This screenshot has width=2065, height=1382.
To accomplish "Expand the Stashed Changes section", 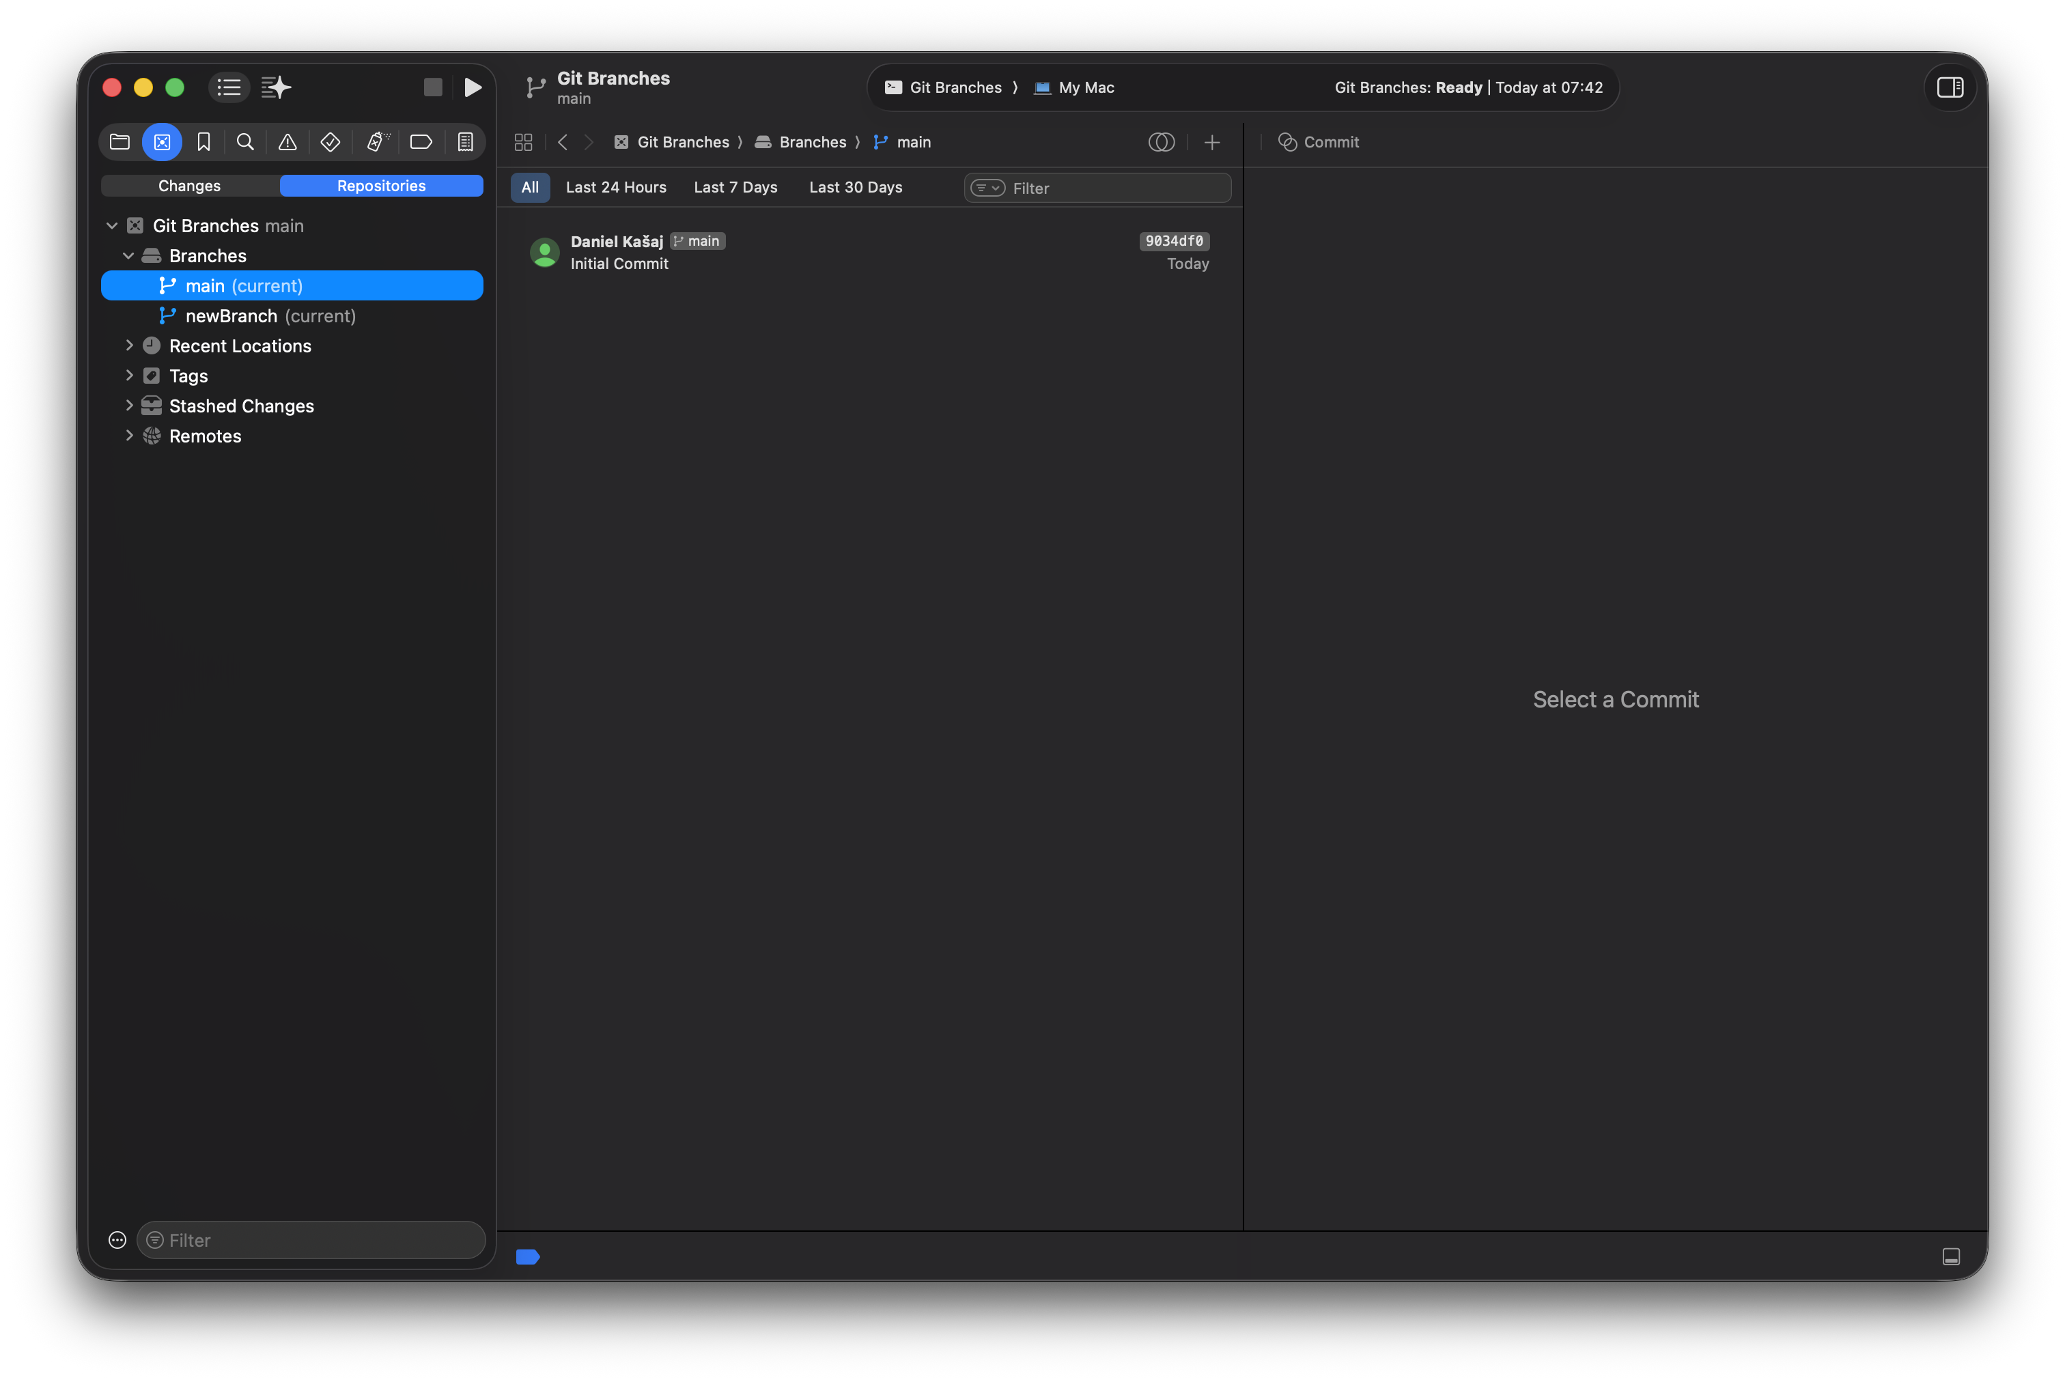I will click(128, 406).
